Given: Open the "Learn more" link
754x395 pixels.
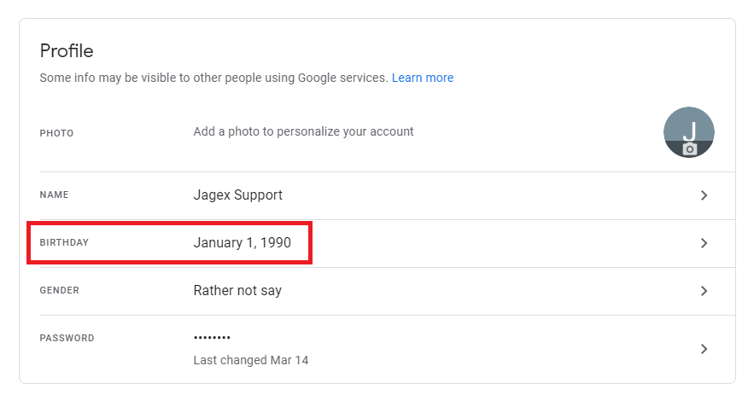Looking at the screenshot, I should coord(423,78).
